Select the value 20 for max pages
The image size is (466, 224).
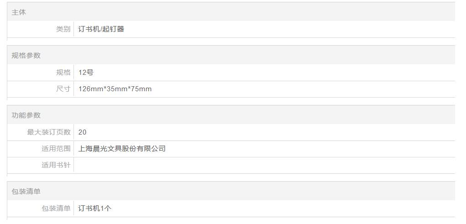click(83, 132)
